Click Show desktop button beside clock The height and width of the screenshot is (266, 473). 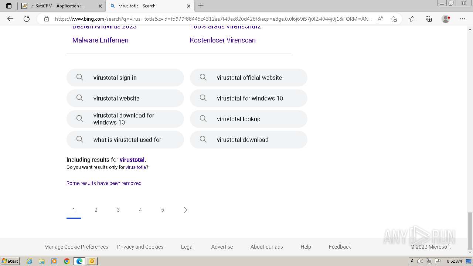469,261
